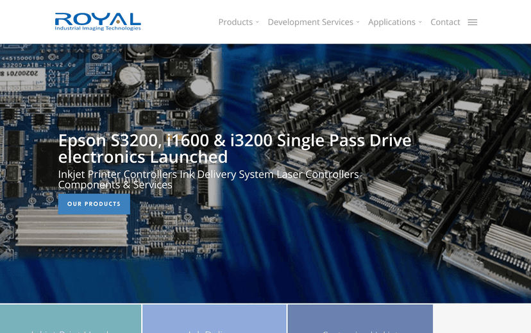Image resolution: width=531 pixels, height=333 pixels.
Task: Click the ROYAL logo wordmark
Action: click(x=97, y=19)
